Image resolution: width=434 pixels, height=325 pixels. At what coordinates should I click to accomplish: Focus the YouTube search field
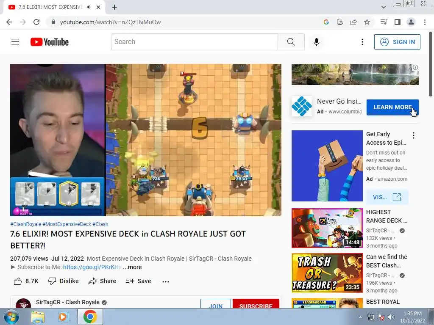click(195, 42)
